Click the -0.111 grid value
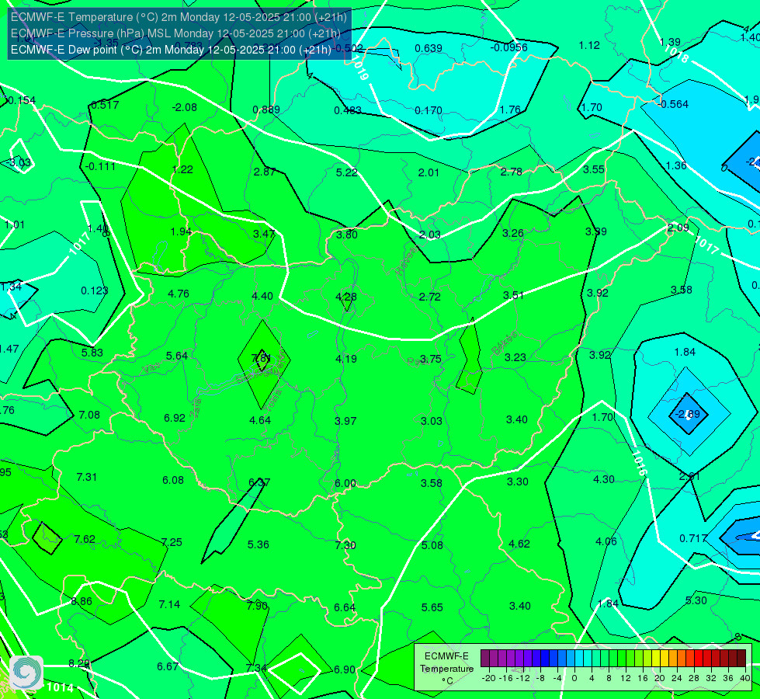Viewport: 760px width, 699px height. pos(100,166)
